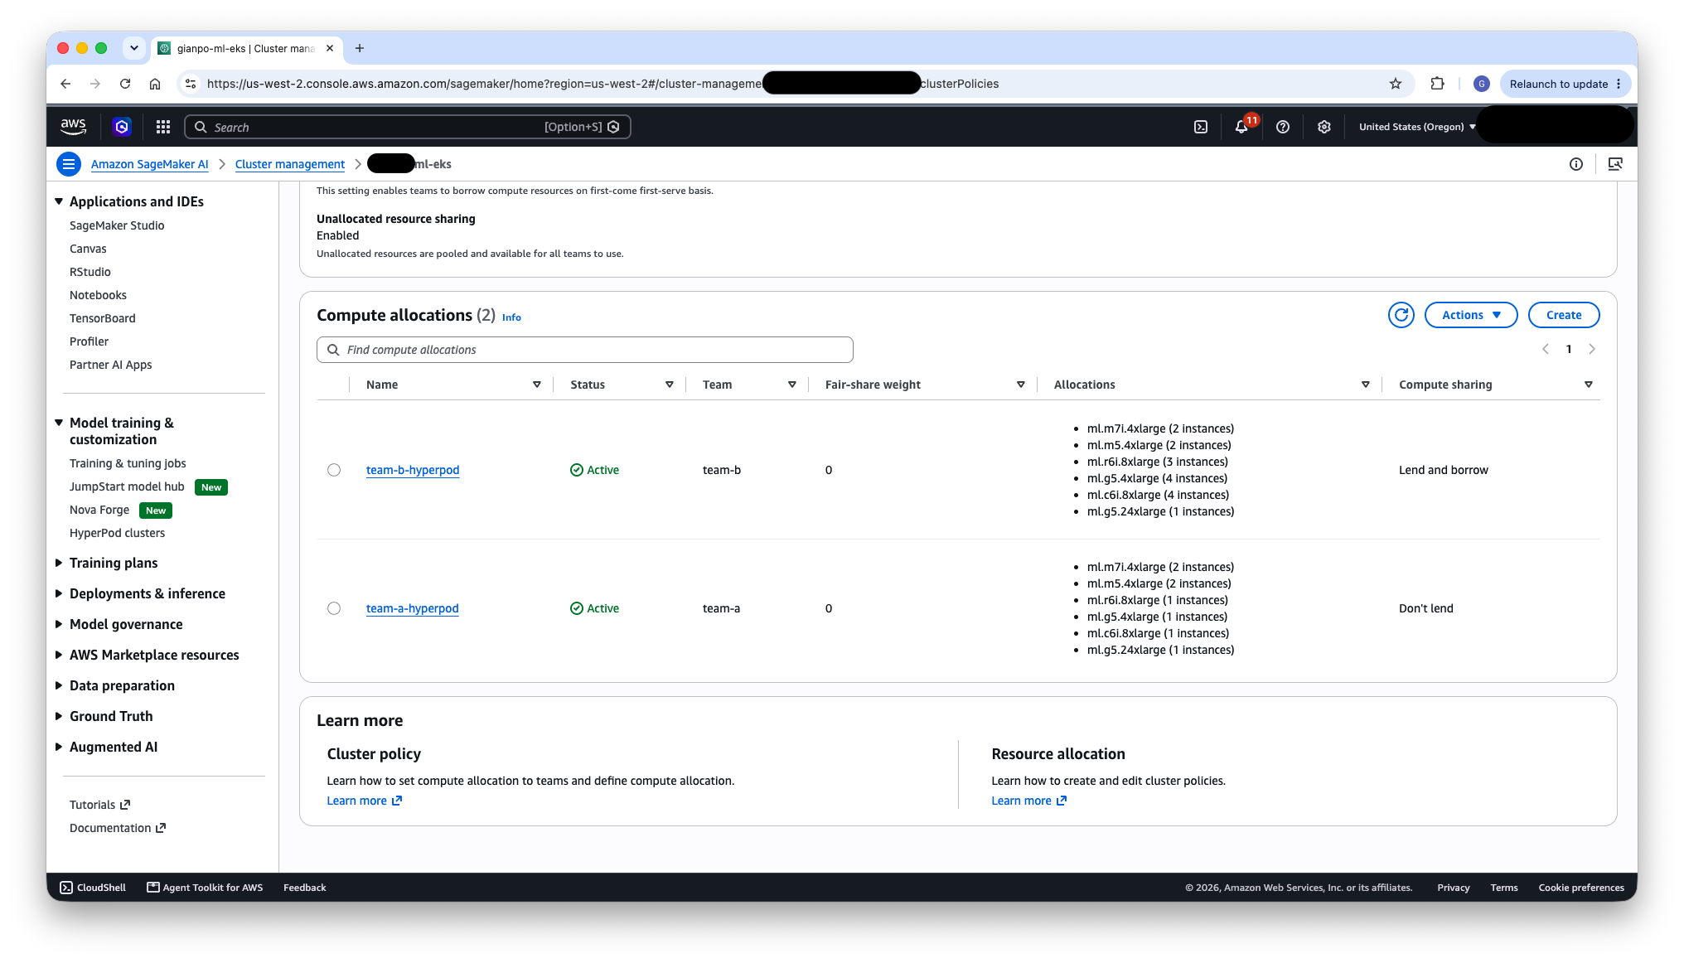Viewport: 1684px width, 963px height.
Task: Open the AWS support help icon
Action: [x=1283, y=127]
